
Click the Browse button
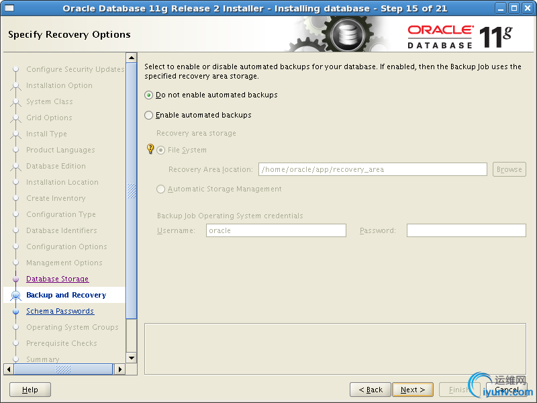[509, 169]
